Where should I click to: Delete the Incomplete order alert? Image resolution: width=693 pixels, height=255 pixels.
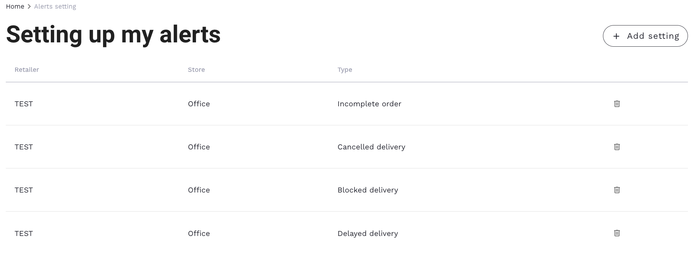pos(617,104)
